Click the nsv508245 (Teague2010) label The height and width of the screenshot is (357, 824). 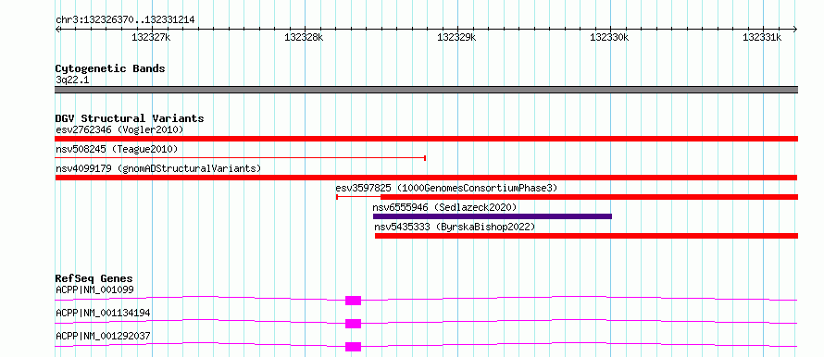117,149
